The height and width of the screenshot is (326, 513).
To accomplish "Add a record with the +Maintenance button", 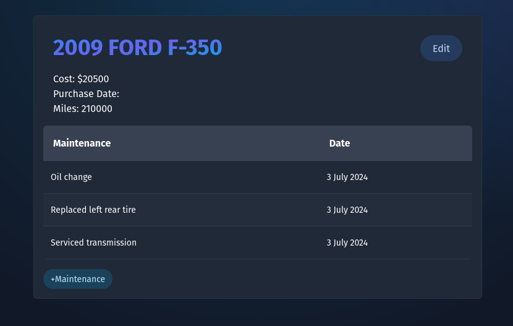I will (78, 279).
